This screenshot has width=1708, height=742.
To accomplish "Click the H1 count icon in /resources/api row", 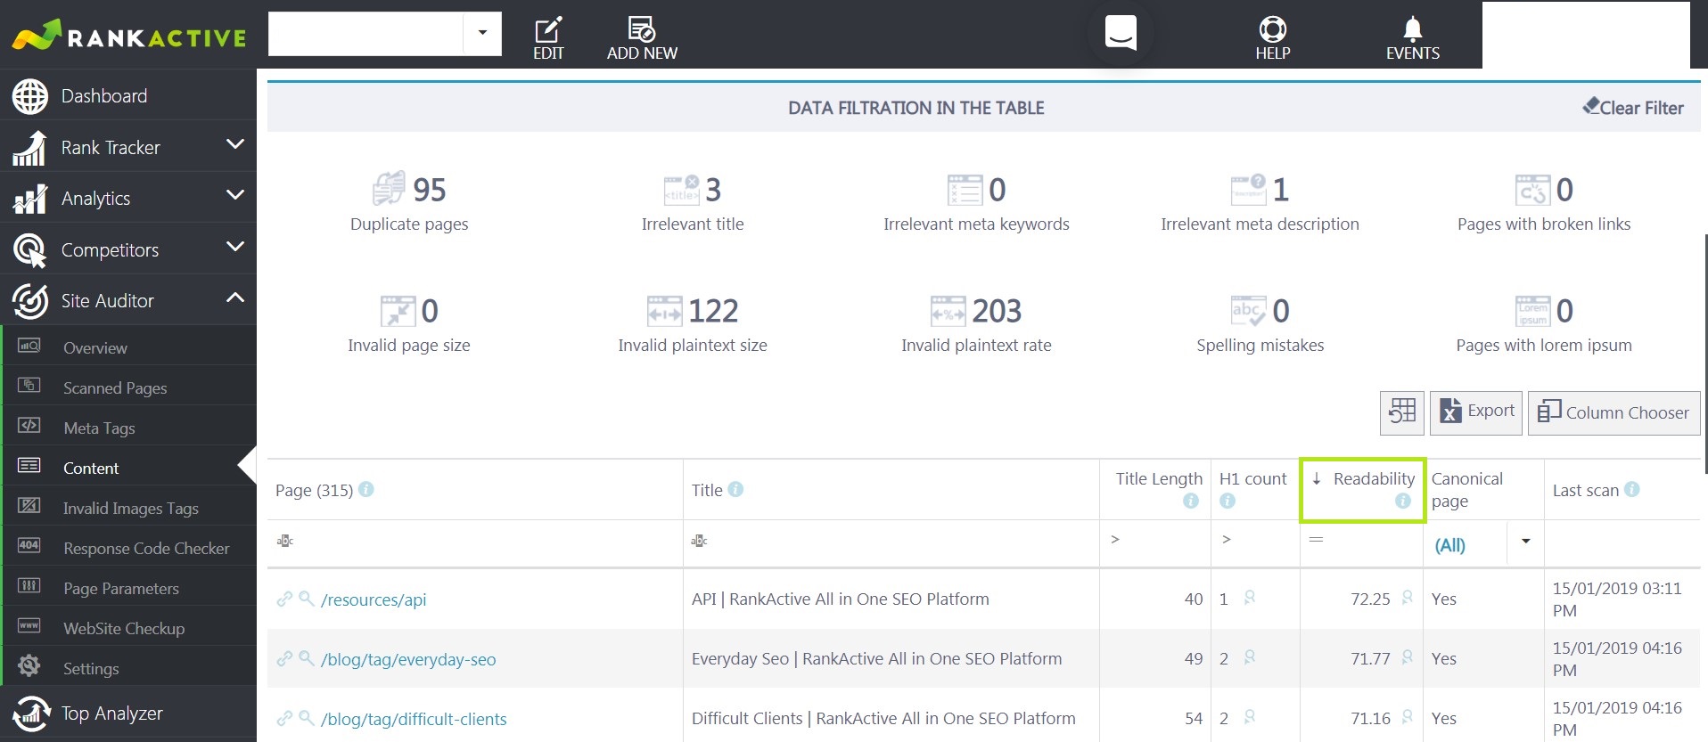I will 1249,598.
